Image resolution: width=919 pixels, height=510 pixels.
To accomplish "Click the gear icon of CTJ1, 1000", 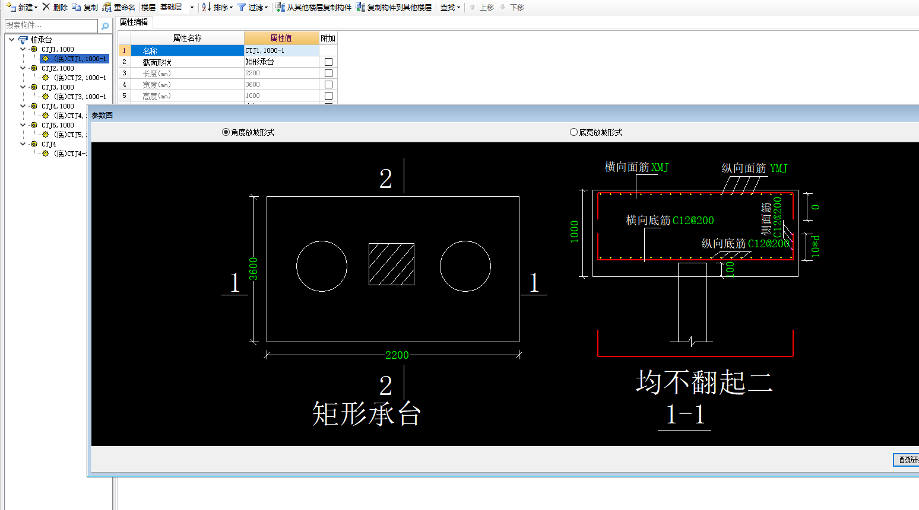I will click(34, 49).
